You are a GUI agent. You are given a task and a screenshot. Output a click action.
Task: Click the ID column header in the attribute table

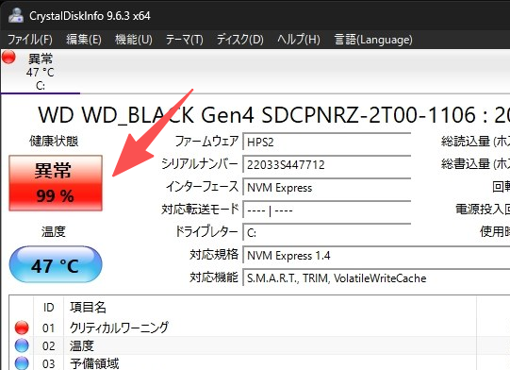(48, 307)
